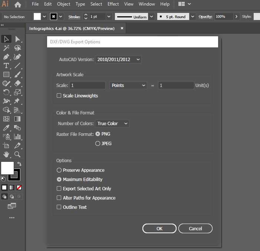Click the Illustrator Home icon
This screenshot has height=251, width=260.
point(18,4)
